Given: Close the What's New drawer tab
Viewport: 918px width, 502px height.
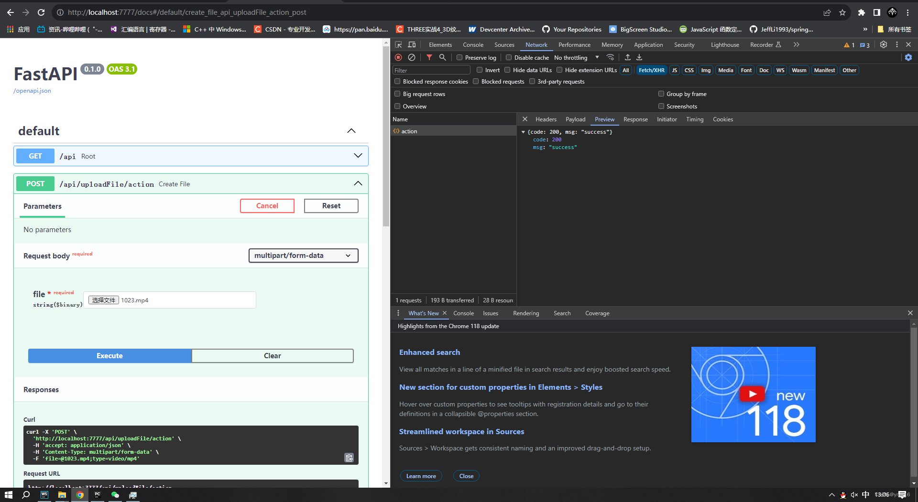Looking at the screenshot, I should (445, 313).
